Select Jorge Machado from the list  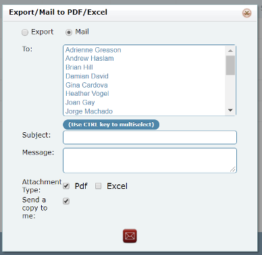point(145,111)
